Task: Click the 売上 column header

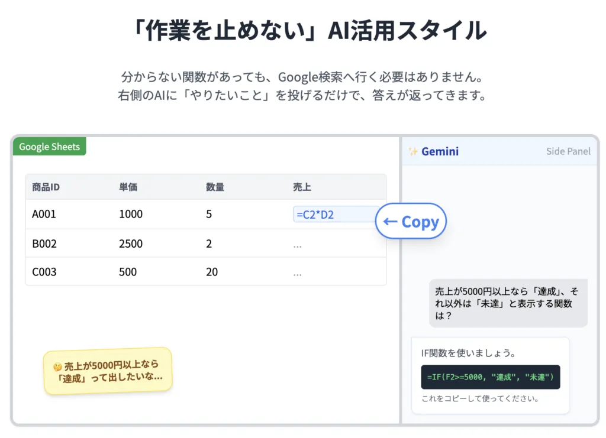Action: pos(302,186)
